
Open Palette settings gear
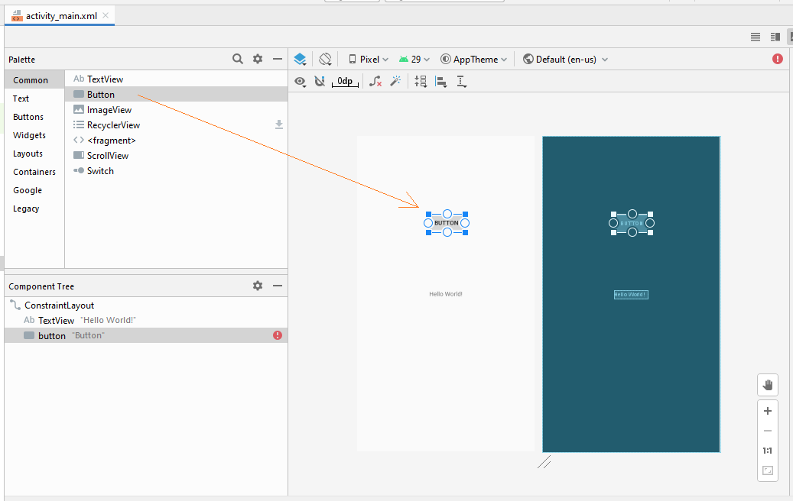[258, 59]
